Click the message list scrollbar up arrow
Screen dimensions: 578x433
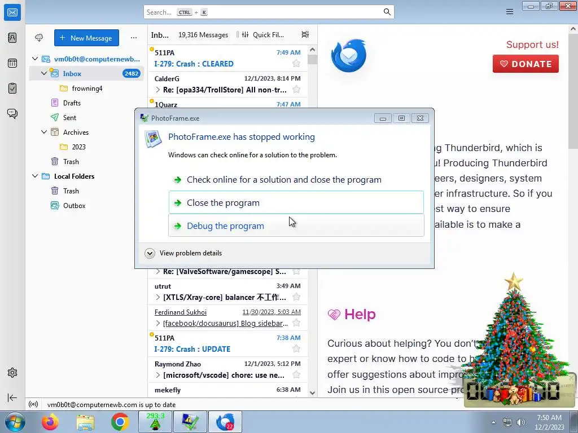(312, 50)
